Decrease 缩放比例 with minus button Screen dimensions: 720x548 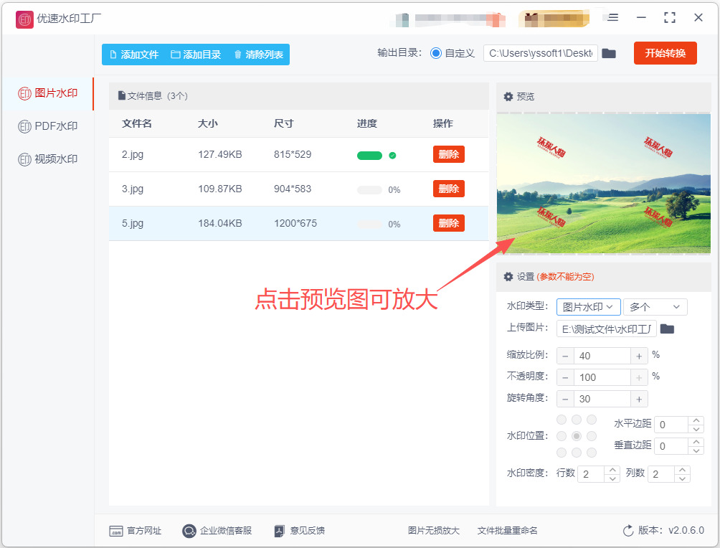pyautogui.click(x=565, y=356)
